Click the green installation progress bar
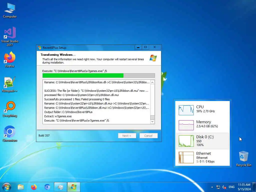The width and height of the screenshot is (256, 192). (x=98, y=75)
